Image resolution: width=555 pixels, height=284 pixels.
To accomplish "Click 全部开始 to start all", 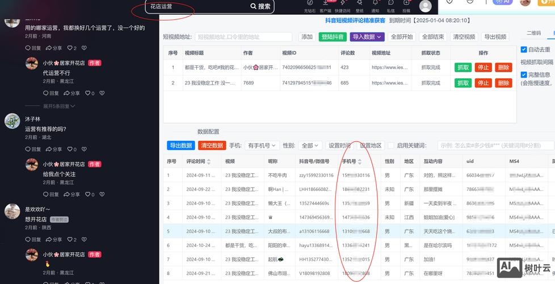I will [x=402, y=37].
